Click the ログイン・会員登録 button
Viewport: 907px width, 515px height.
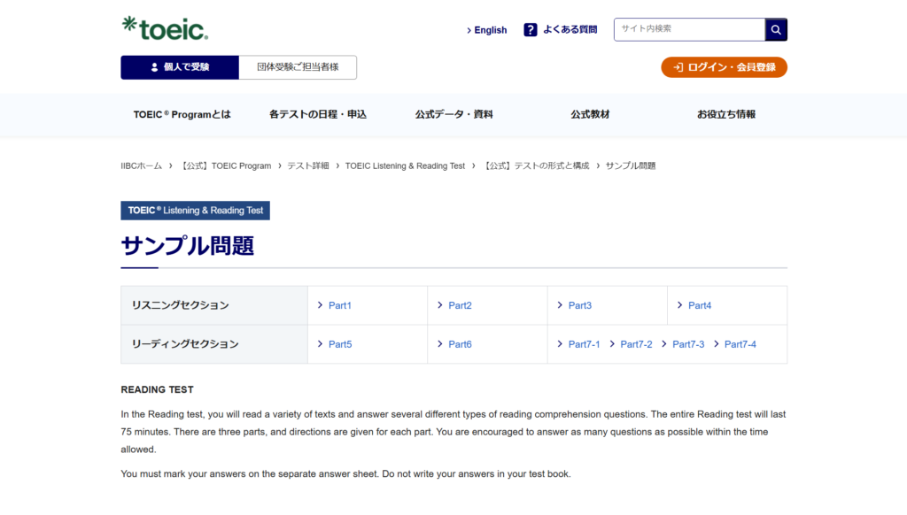[725, 66]
